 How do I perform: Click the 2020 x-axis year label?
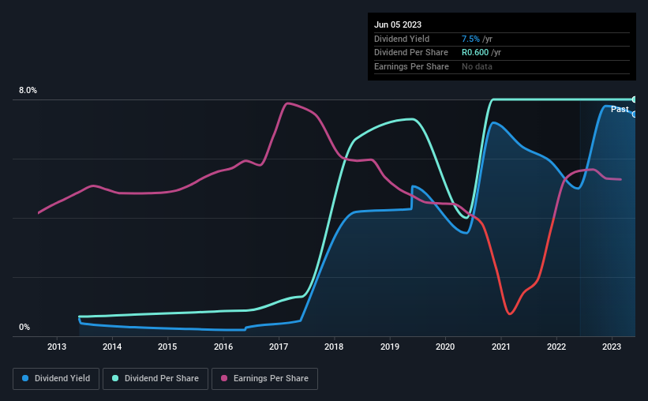(445, 347)
